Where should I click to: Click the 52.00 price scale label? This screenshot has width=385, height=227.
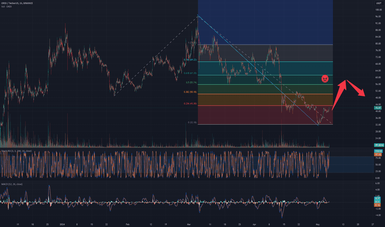pos(378,91)
